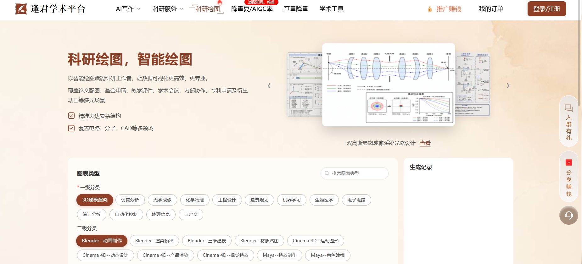Open the 入群有礼 chat bubble icon

click(568, 108)
